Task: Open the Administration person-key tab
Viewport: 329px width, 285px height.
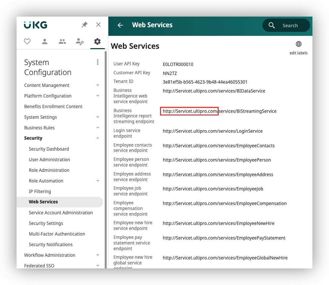Action: tap(80, 41)
